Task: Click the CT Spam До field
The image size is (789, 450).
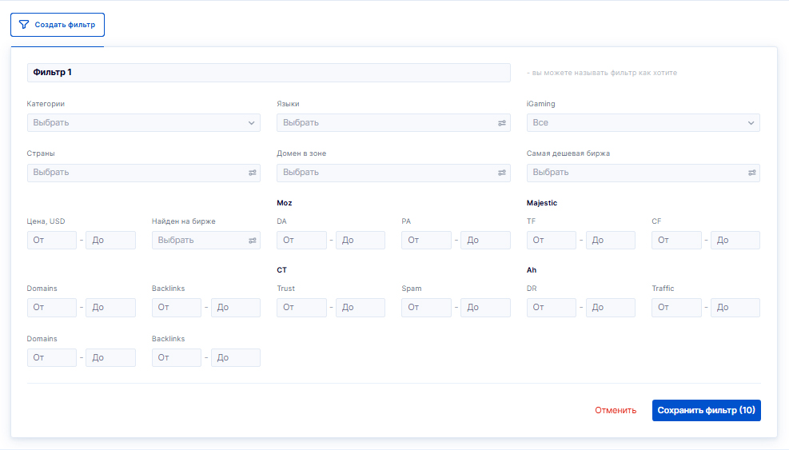Action: point(485,308)
